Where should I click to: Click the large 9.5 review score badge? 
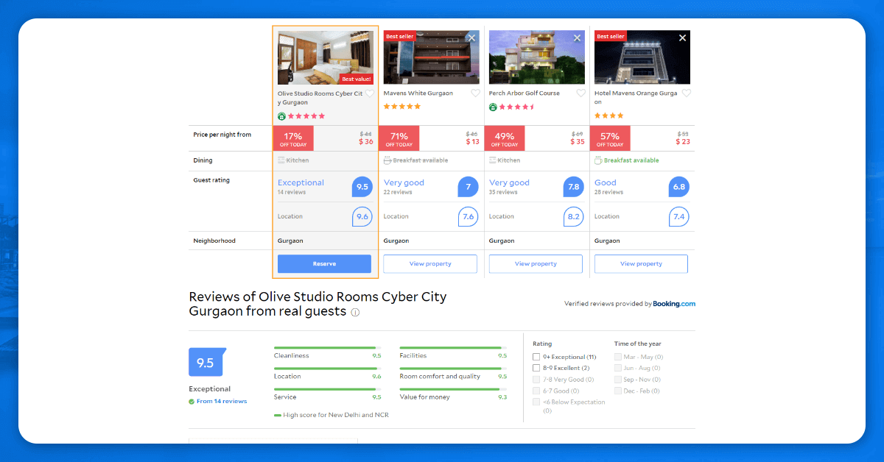coord(206,363)
